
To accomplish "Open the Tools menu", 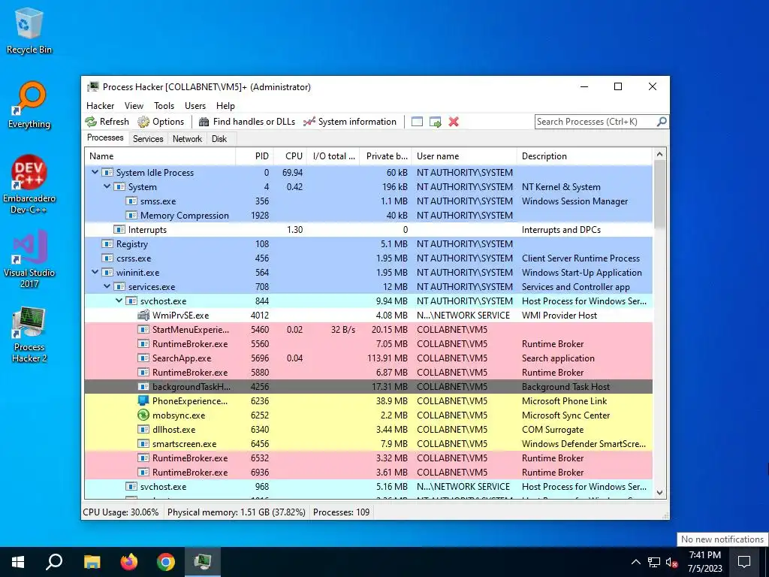I will point(164,106).
